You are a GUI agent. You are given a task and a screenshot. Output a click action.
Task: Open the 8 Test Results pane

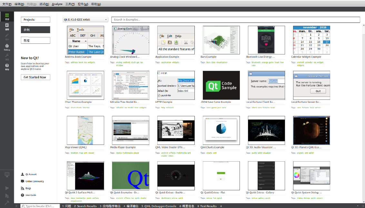207,206
